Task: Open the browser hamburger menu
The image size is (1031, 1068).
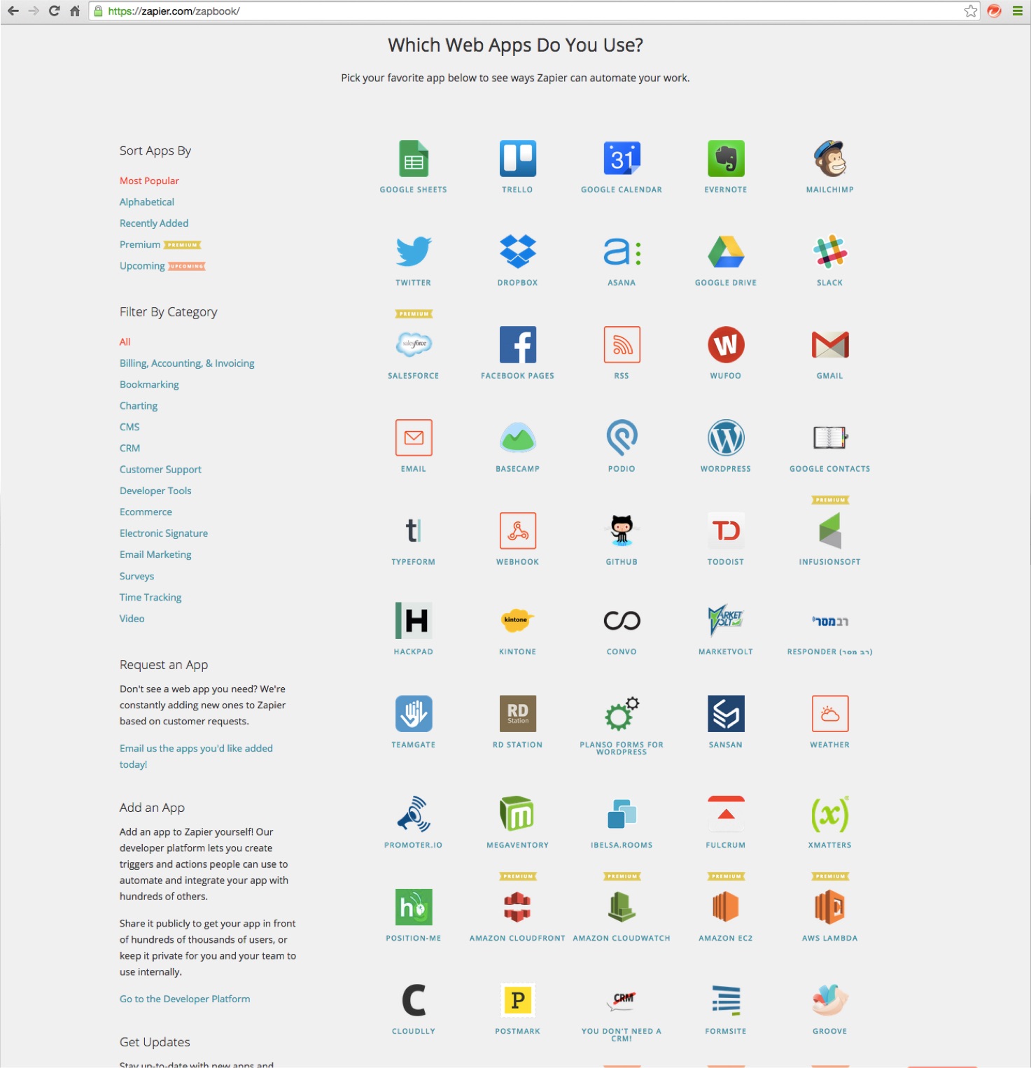Action: (x=1018, y=11)
